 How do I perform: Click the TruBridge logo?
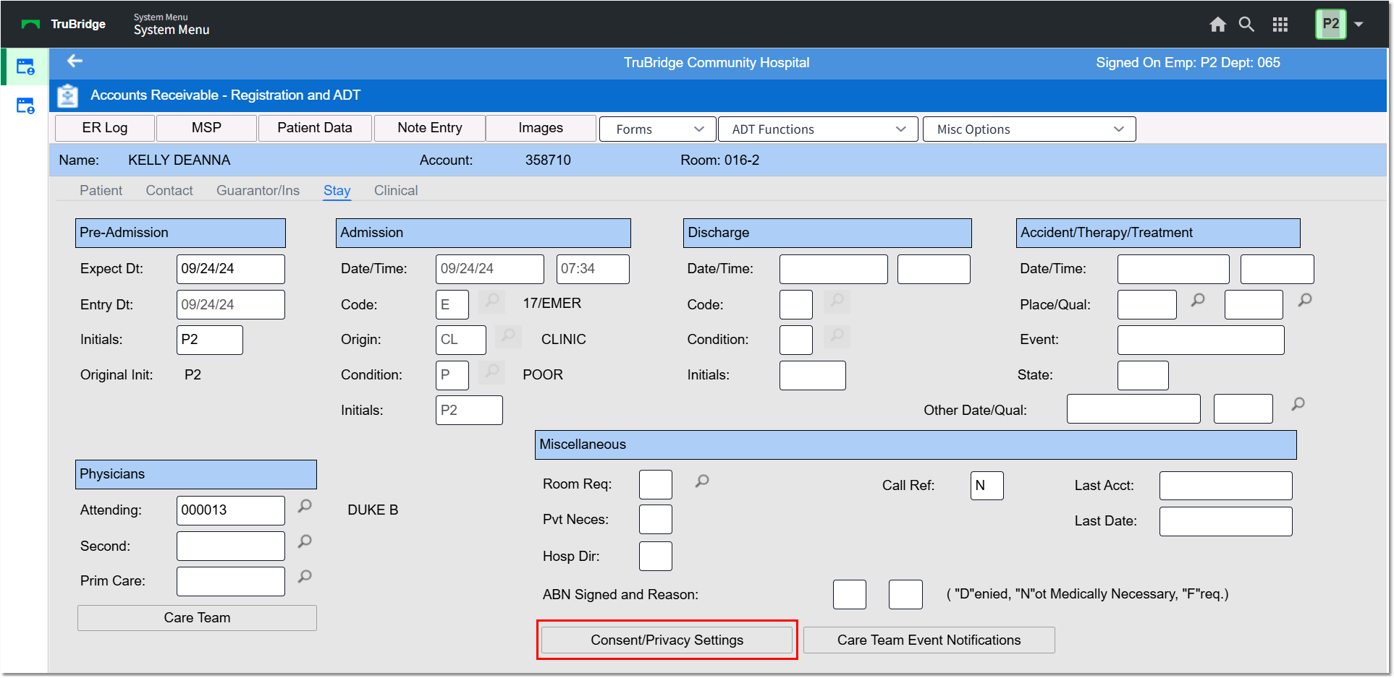63,24
